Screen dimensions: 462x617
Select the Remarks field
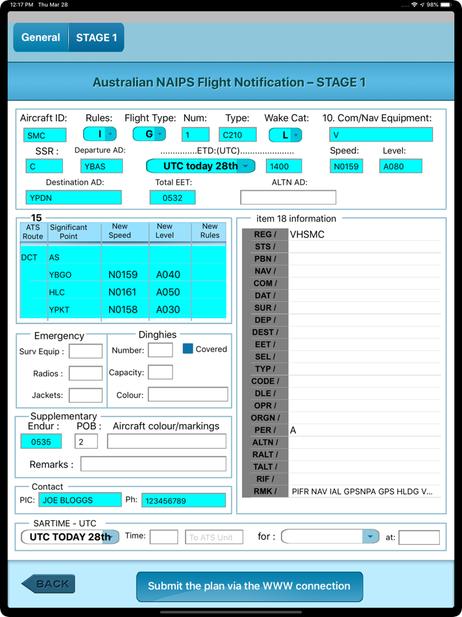point(153,464)
